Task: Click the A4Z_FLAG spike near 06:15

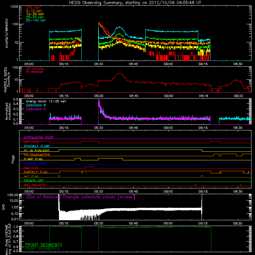Action: [x=202, y=176]
